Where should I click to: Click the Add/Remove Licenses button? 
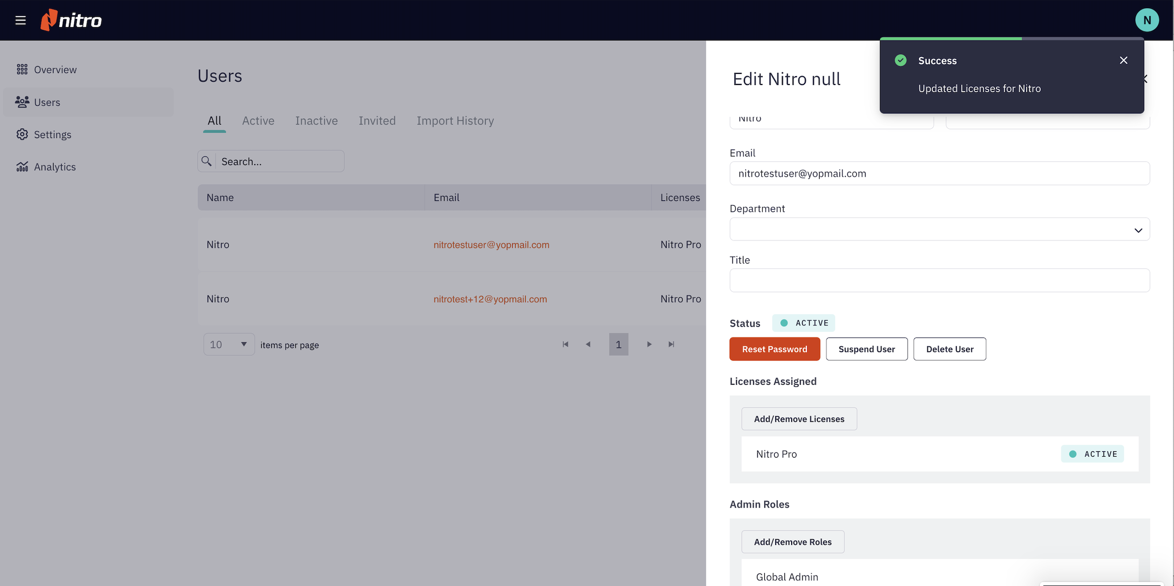[799, 419]
